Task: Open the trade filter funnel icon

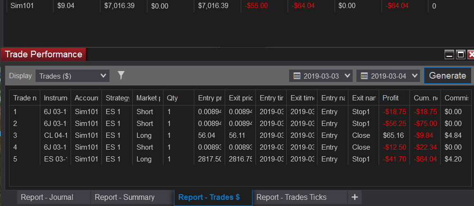Action: 121,75
